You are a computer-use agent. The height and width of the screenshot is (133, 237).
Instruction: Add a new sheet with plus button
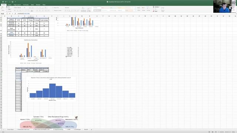tap(91, 130)
